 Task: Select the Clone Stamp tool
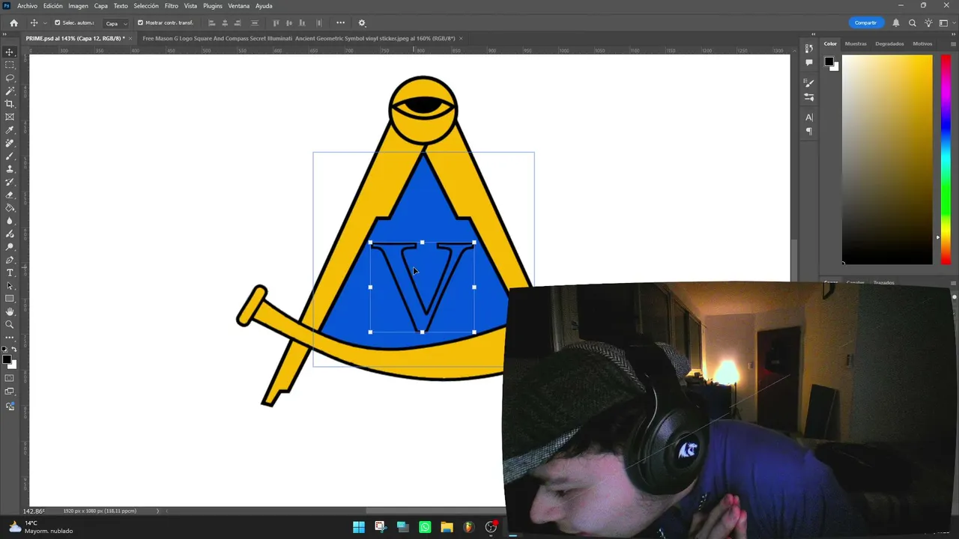point(10,169)
